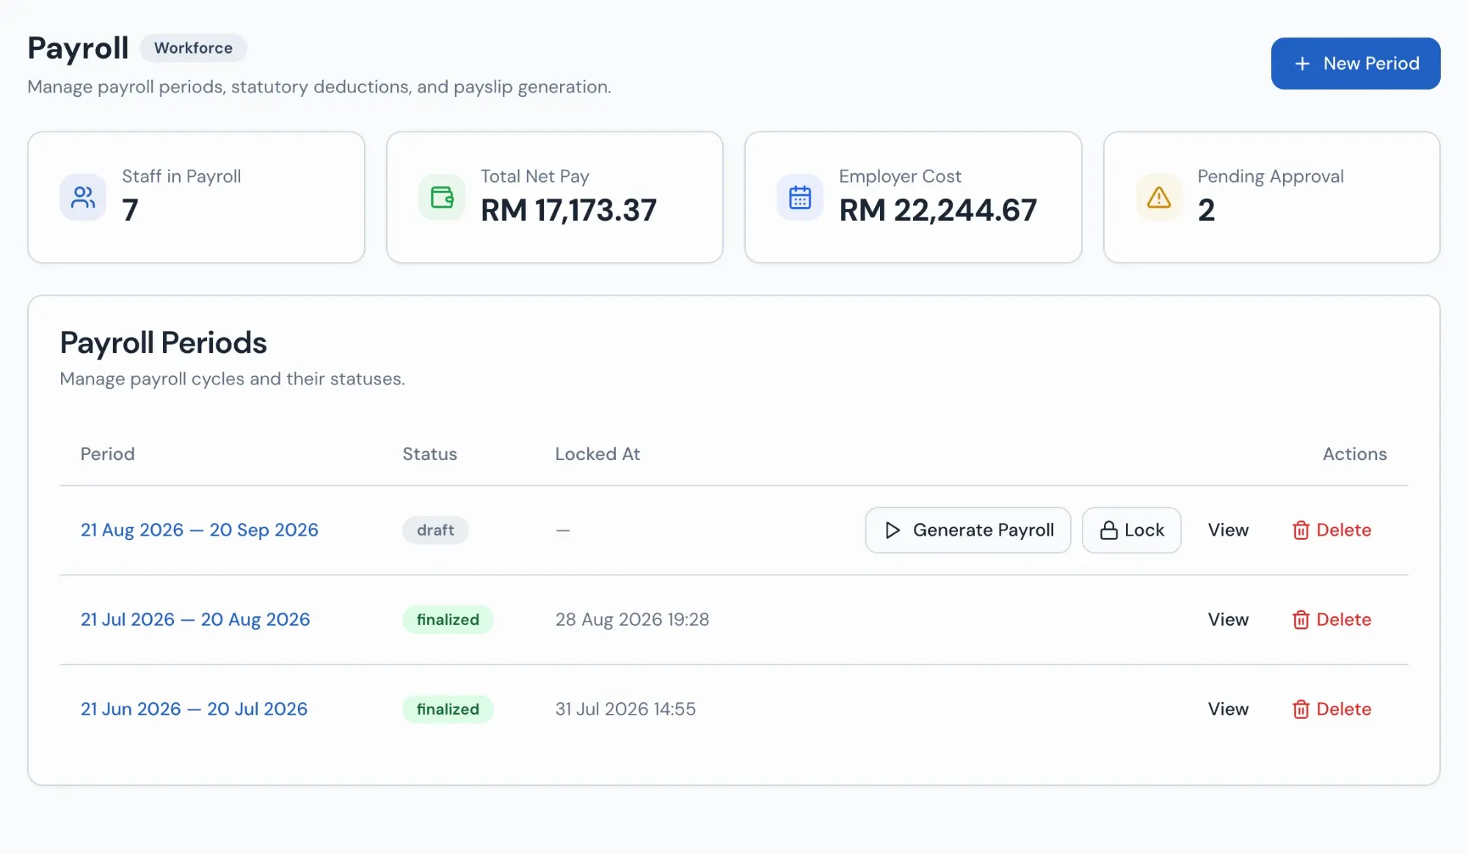
Task: Click trash icon in 21 Jul 2026 row
Action: (x=1301, y=620)
